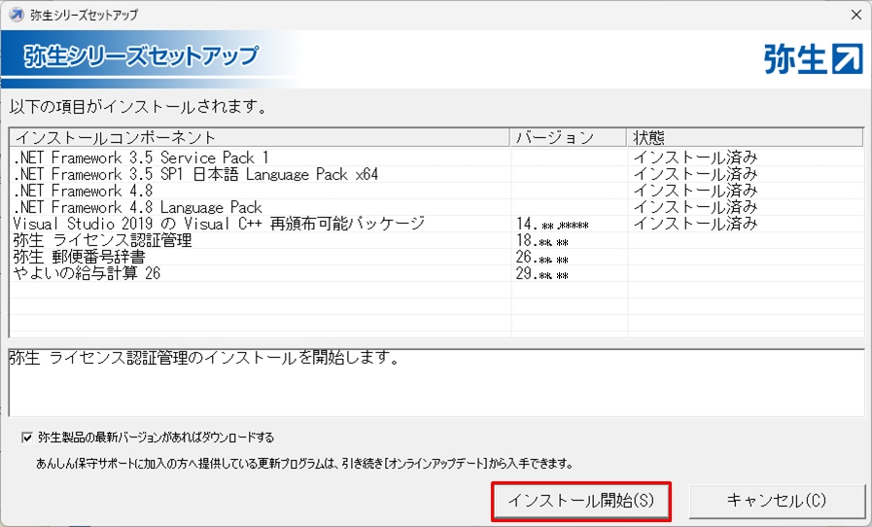Toggle the download latest version checkbox

(x=26, y=437)
